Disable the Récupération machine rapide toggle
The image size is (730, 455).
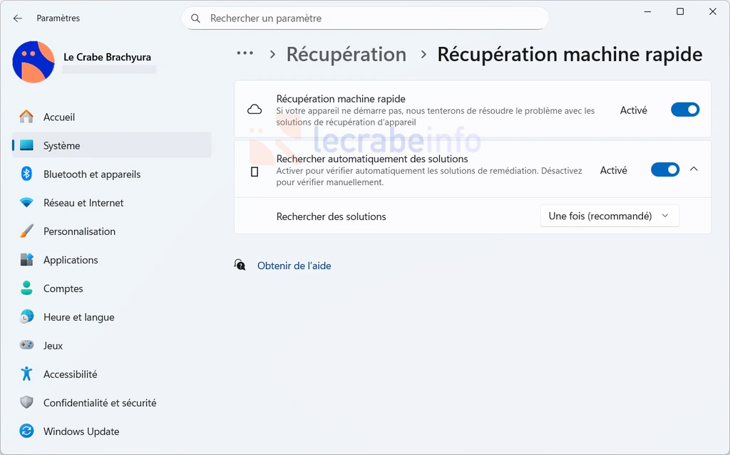point(684,110)
